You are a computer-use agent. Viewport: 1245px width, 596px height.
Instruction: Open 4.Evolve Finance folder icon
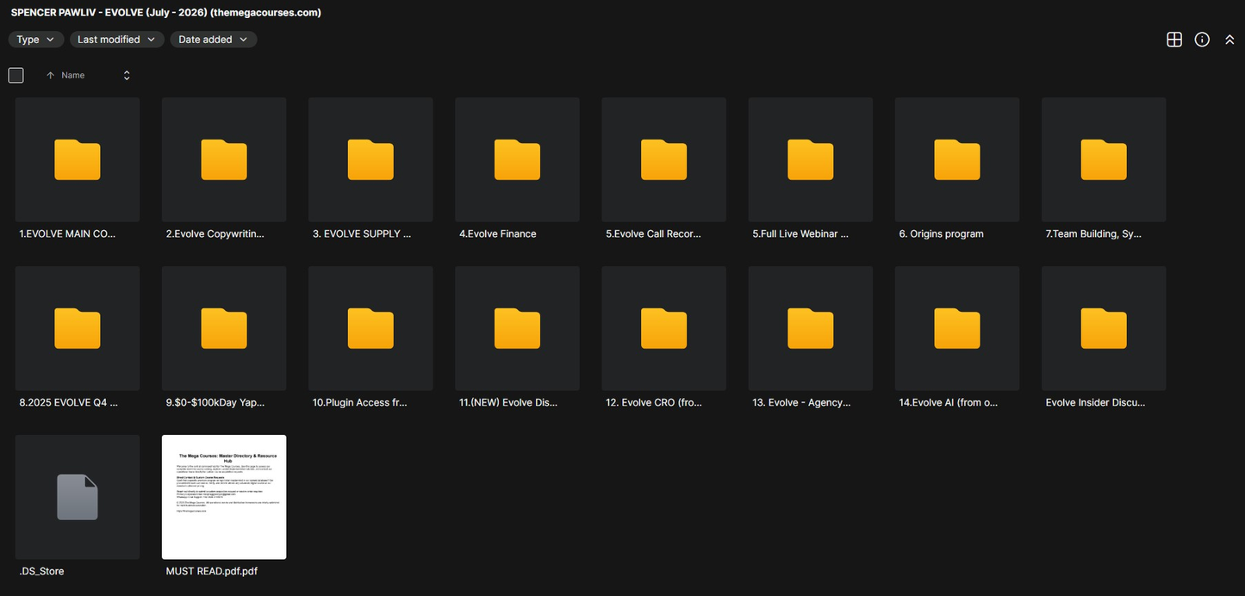coord(517,159)
